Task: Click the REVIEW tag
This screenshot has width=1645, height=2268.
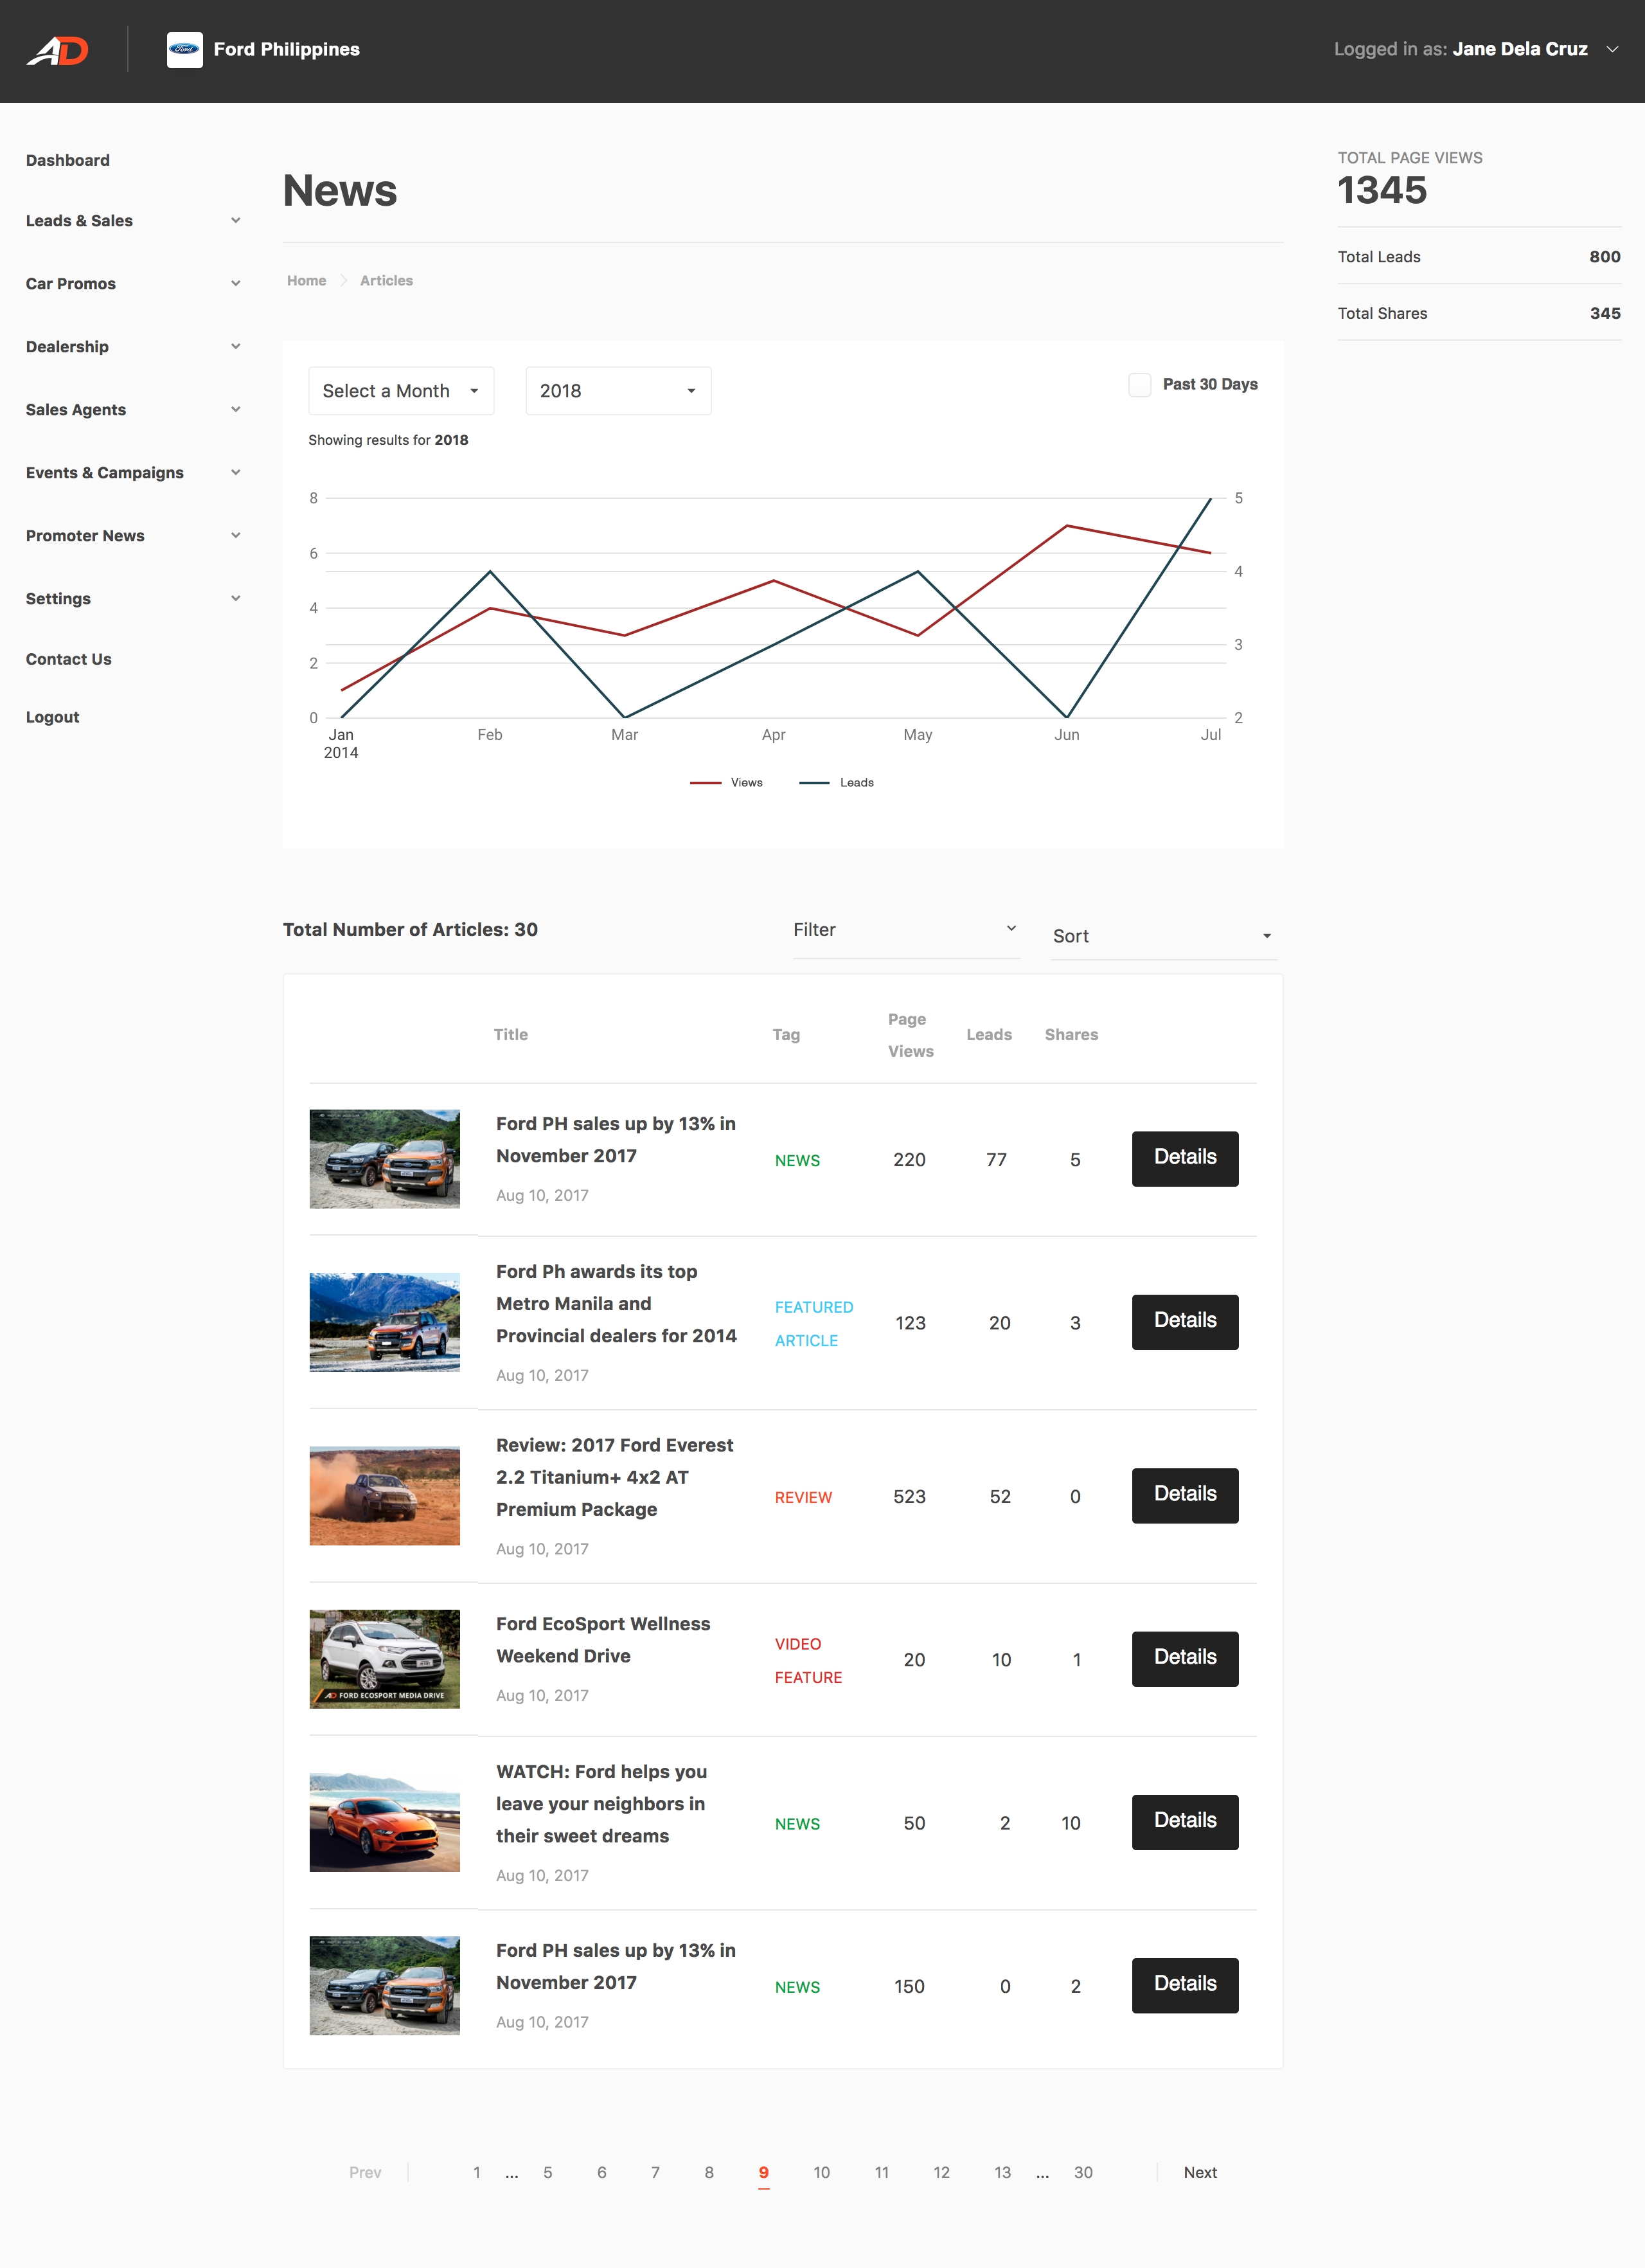Action: coord(803,1497)
